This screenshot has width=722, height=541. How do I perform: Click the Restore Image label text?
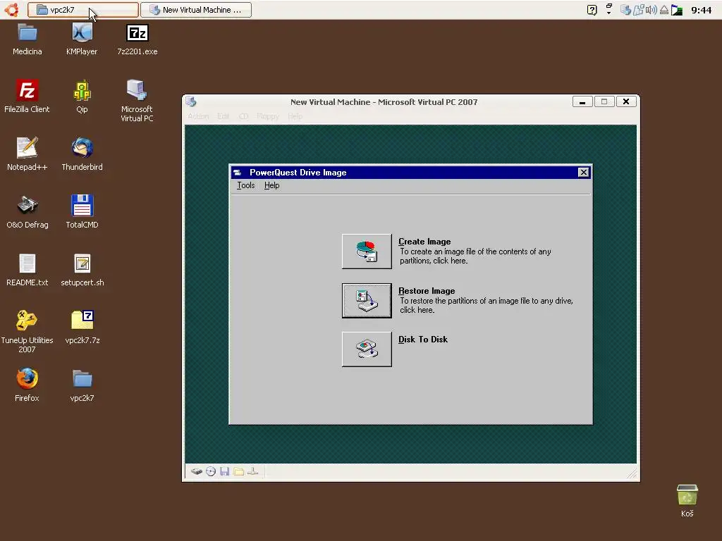pyautogui.click(x=427, y=291)
